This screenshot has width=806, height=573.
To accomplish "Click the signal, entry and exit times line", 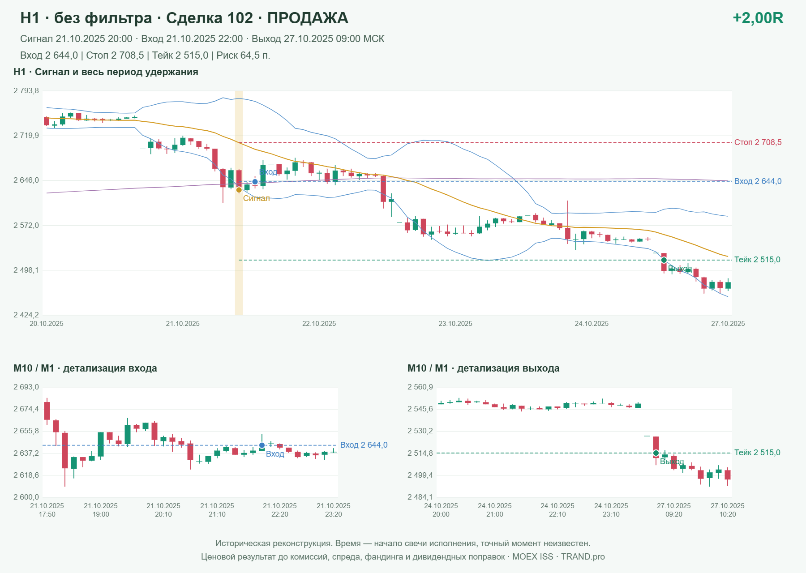I will click(x=202, y=39).
